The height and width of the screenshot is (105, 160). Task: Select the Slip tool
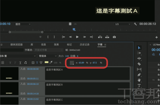click(x=139, y=69)
